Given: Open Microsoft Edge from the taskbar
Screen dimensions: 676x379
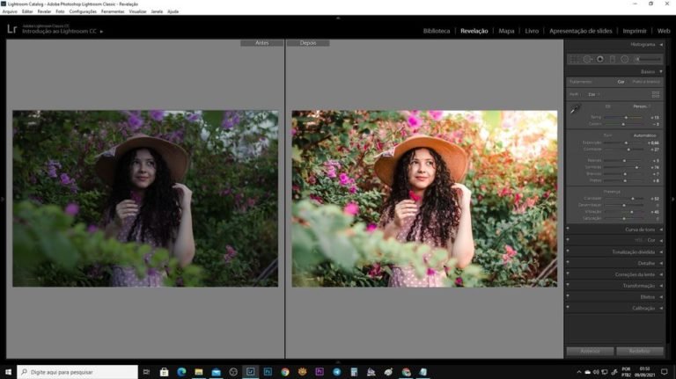Looking at the screenshot, I should click(x=181, y=372).
